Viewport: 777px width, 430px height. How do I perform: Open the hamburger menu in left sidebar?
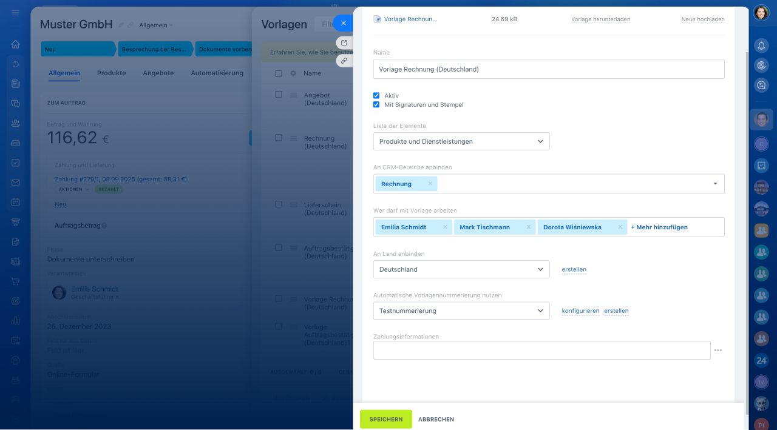[x=16, y=12]
